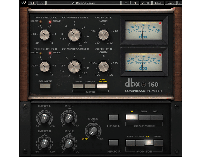Select MS comp mode
This screenshot has height=157, width=202.
point(157,117)
